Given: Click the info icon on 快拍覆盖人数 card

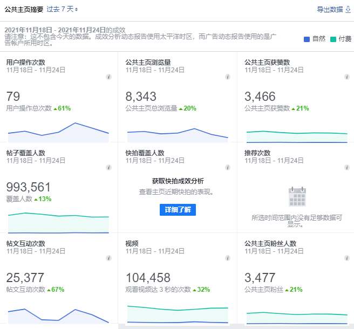Looking at the screenshot, I should point(228,167).
